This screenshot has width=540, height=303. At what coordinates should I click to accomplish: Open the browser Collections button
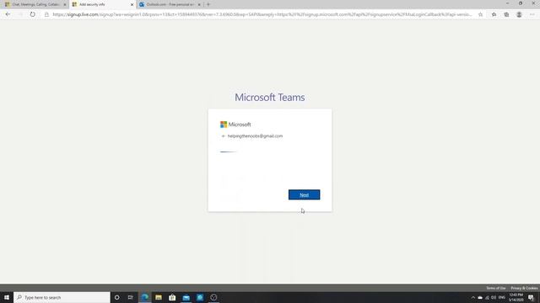[x=506, y=14]
